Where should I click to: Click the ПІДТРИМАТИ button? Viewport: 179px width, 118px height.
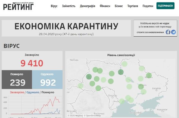tap(165, 6)
